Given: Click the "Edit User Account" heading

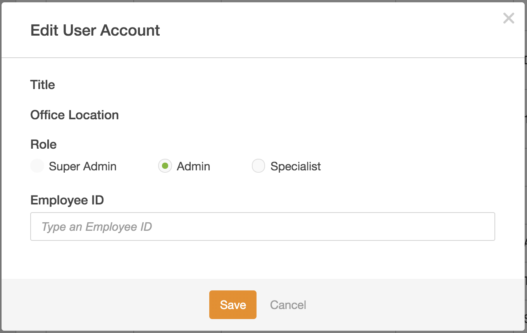Looking at the screenshot, I should pos(95,31).
